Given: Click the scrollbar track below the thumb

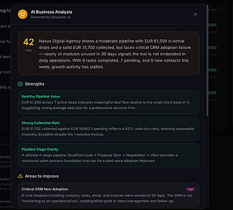Looking at the screenshot, I should pos(207,161).
